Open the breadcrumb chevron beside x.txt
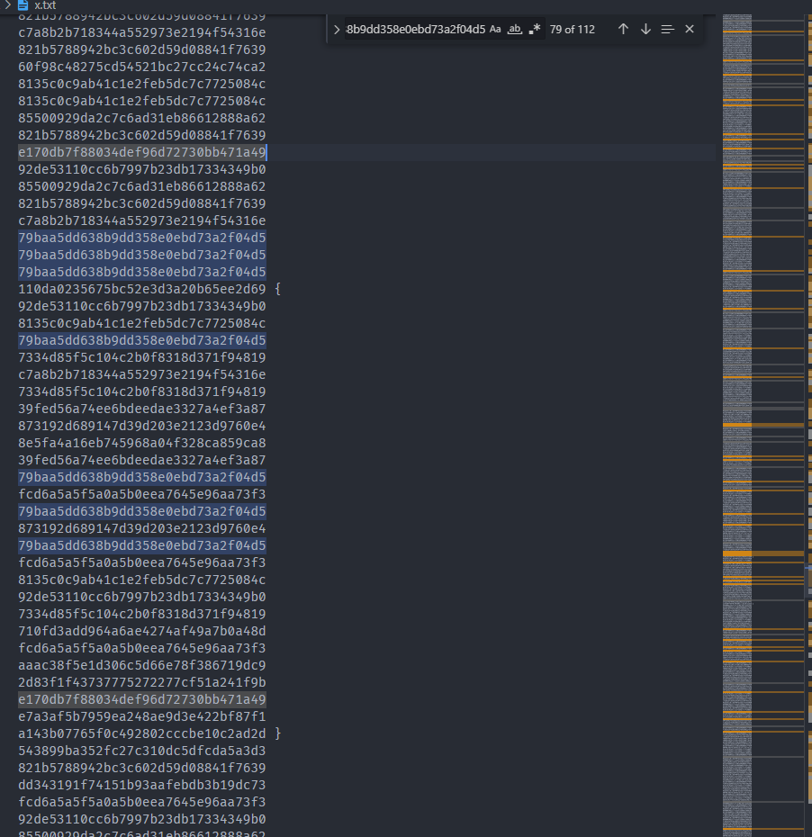 point(8,5)
